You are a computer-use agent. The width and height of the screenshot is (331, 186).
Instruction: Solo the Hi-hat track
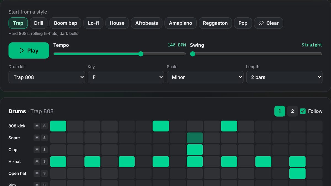44,161
